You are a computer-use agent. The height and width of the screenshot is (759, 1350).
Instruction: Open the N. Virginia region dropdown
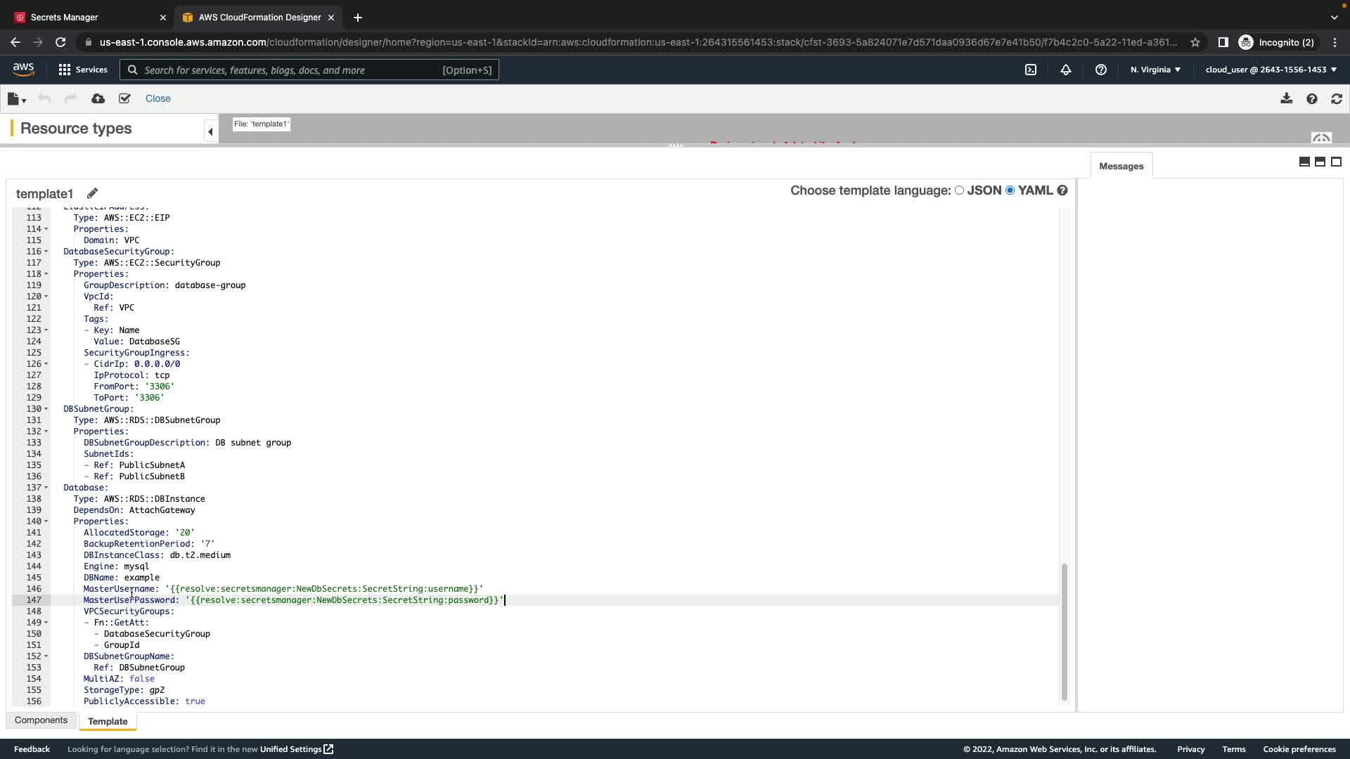(1155, 70)
